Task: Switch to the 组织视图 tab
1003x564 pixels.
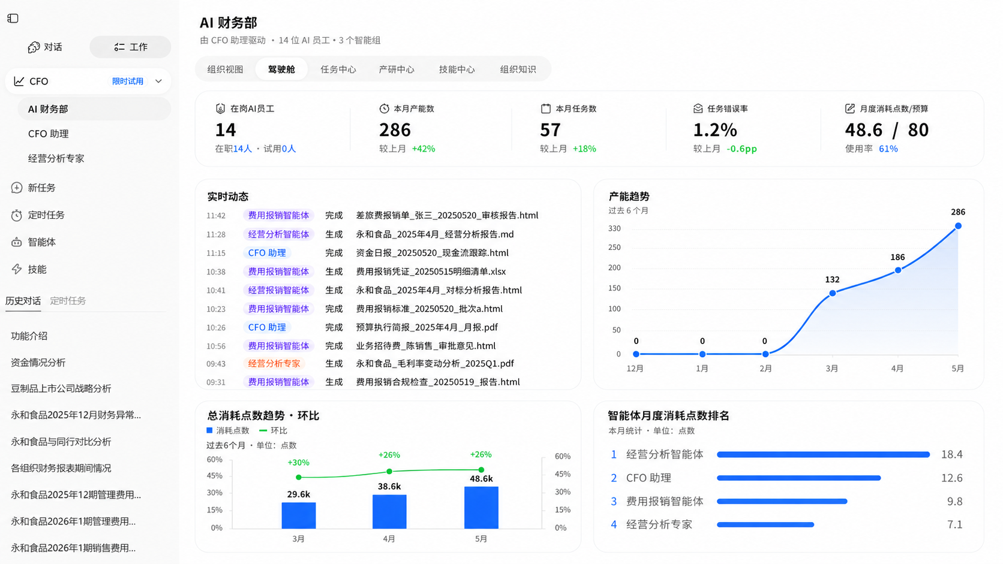Action: click(225, 70)
